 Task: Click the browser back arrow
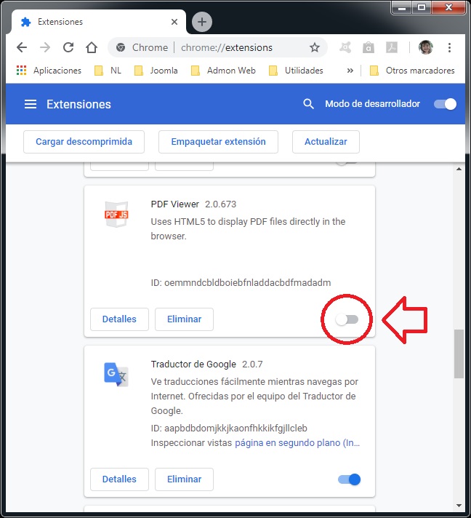[x=22, y=47]
